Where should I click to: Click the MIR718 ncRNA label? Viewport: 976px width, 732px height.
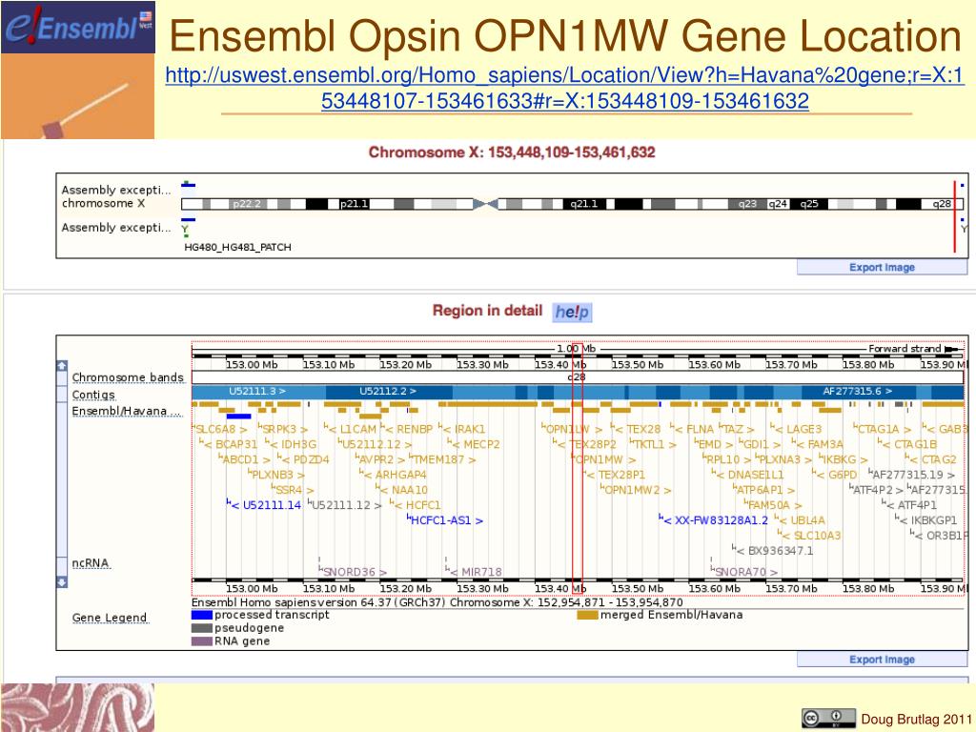[474, 572]
